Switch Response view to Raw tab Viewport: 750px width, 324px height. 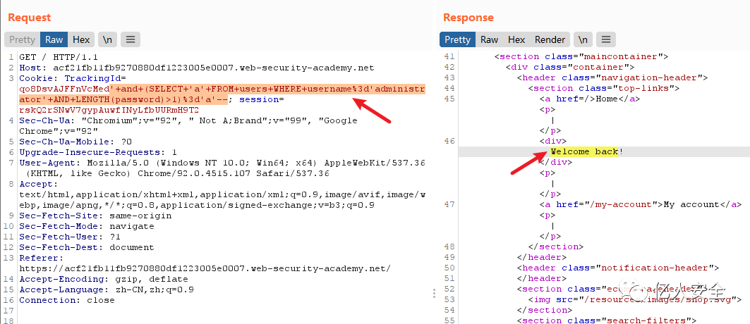point(490,39)
